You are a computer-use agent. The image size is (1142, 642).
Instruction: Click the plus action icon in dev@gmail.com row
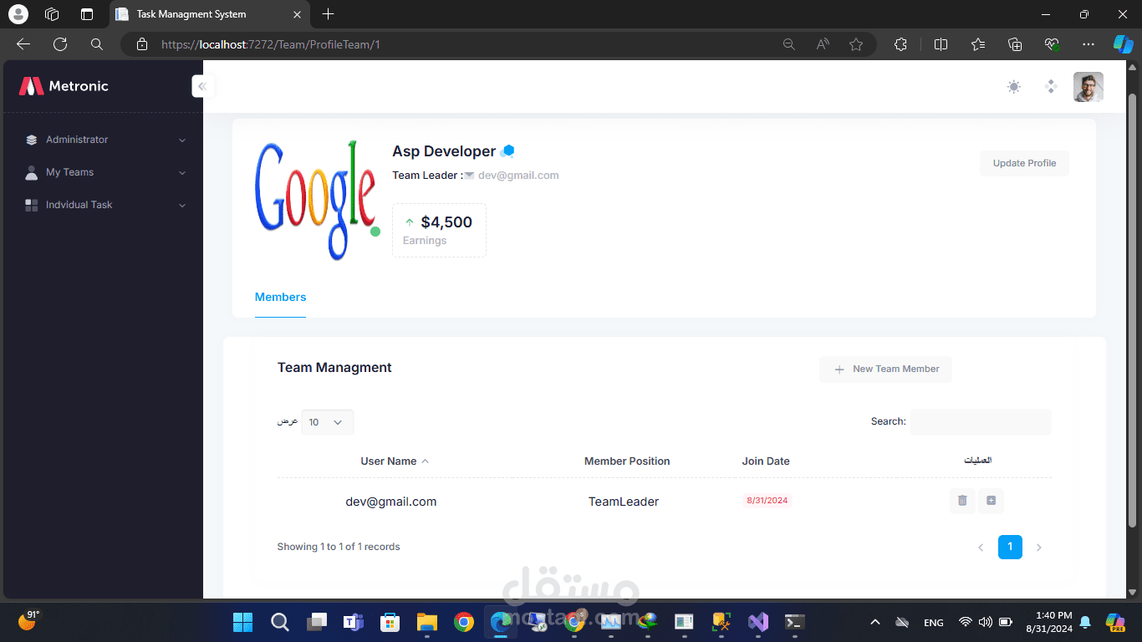[991, 501]
